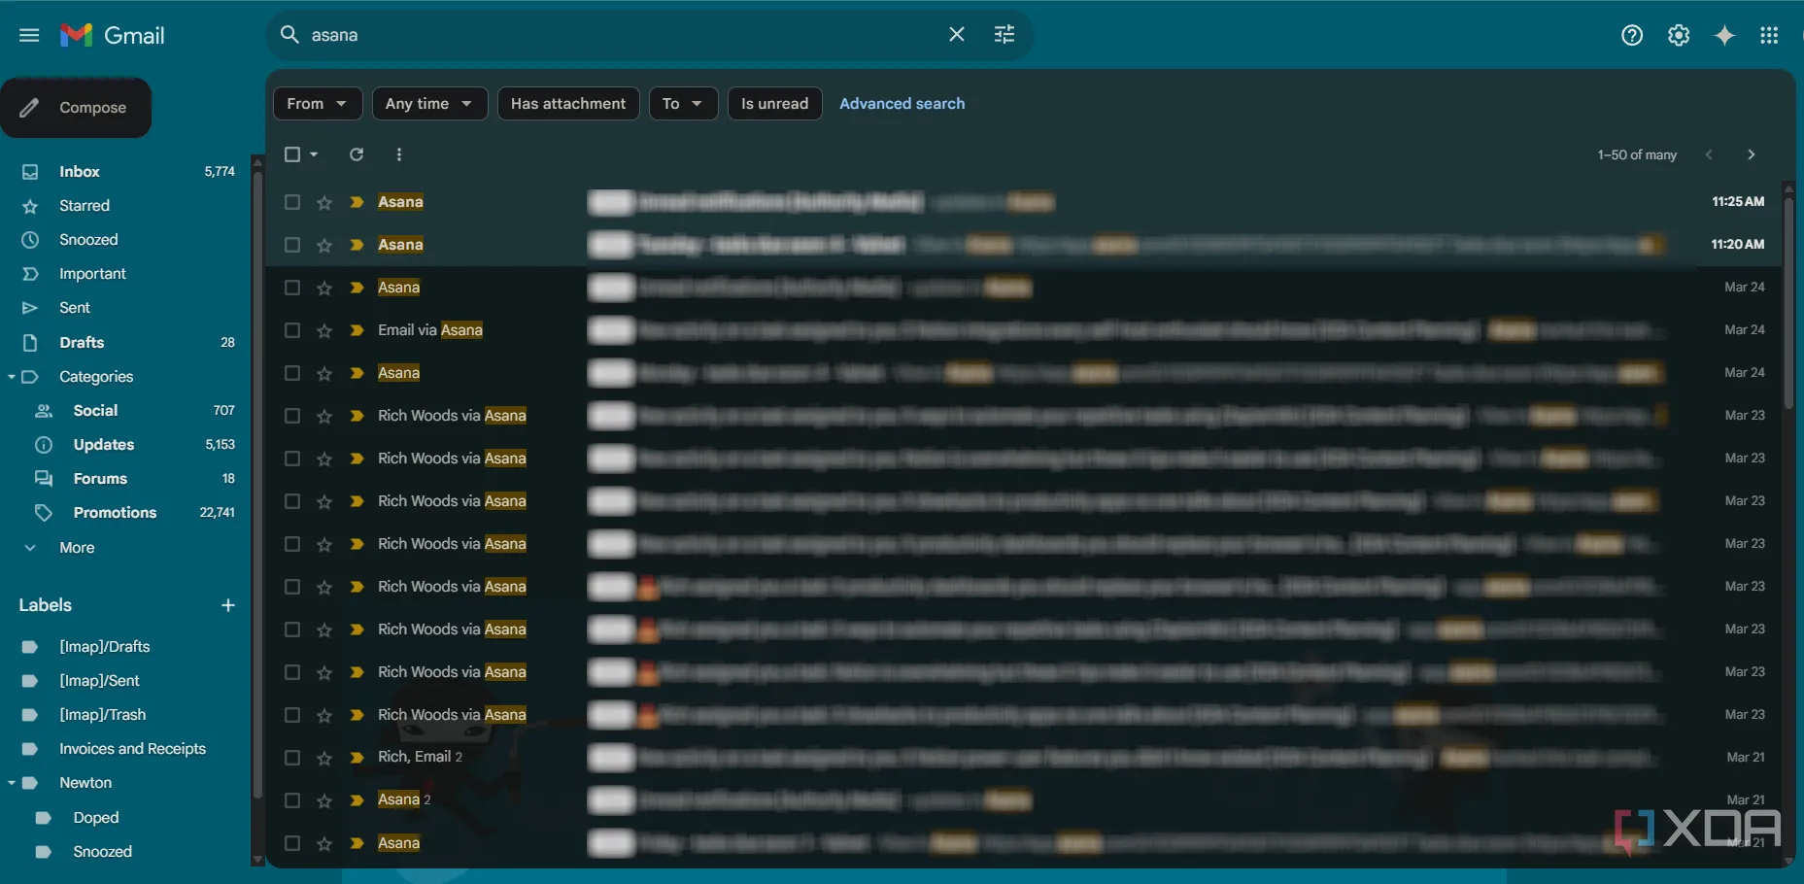Open the From filter dropdown
This screenshot has height=884, width=1804.
[318, 103]
